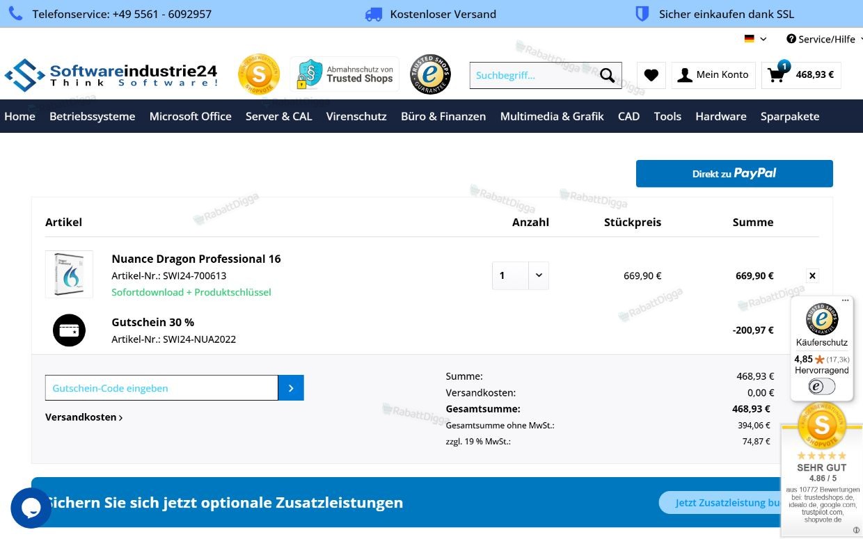Image resolution: width=863 pixels, height=539 pixels.
Task: Submit voucher code arrow button
Action: (x=291, y=388)
